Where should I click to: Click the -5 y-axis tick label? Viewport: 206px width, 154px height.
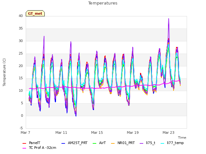tap(21, 128)
